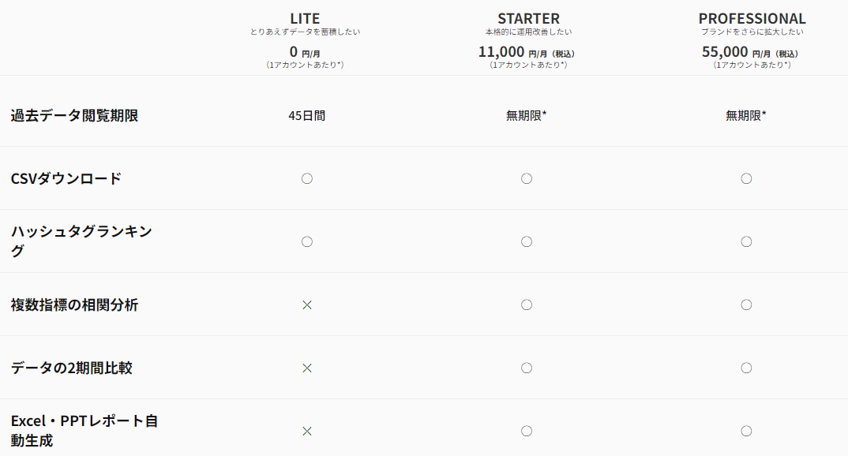
Task: Click PROFESSIONAL circle in ハッシュタグランキング row
Action: tap(746, 241)
